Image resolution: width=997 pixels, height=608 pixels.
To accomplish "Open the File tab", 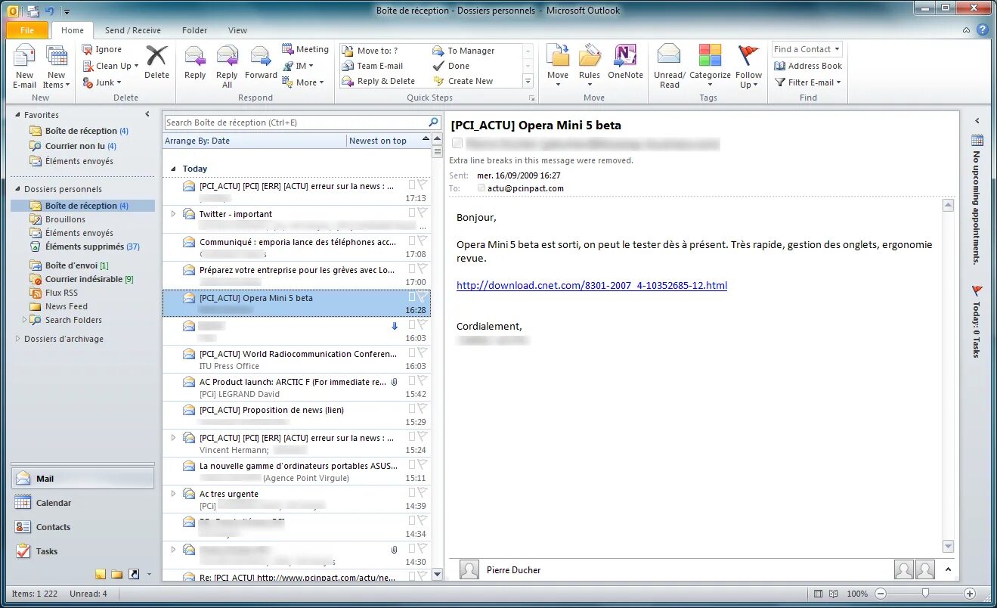I will (x=27, y=30).
